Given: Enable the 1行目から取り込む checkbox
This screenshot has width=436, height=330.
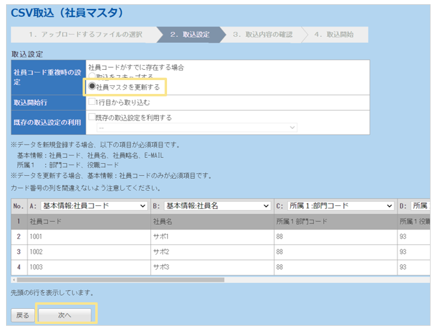Looking at the screenshot, I should (x=92, y=102).
